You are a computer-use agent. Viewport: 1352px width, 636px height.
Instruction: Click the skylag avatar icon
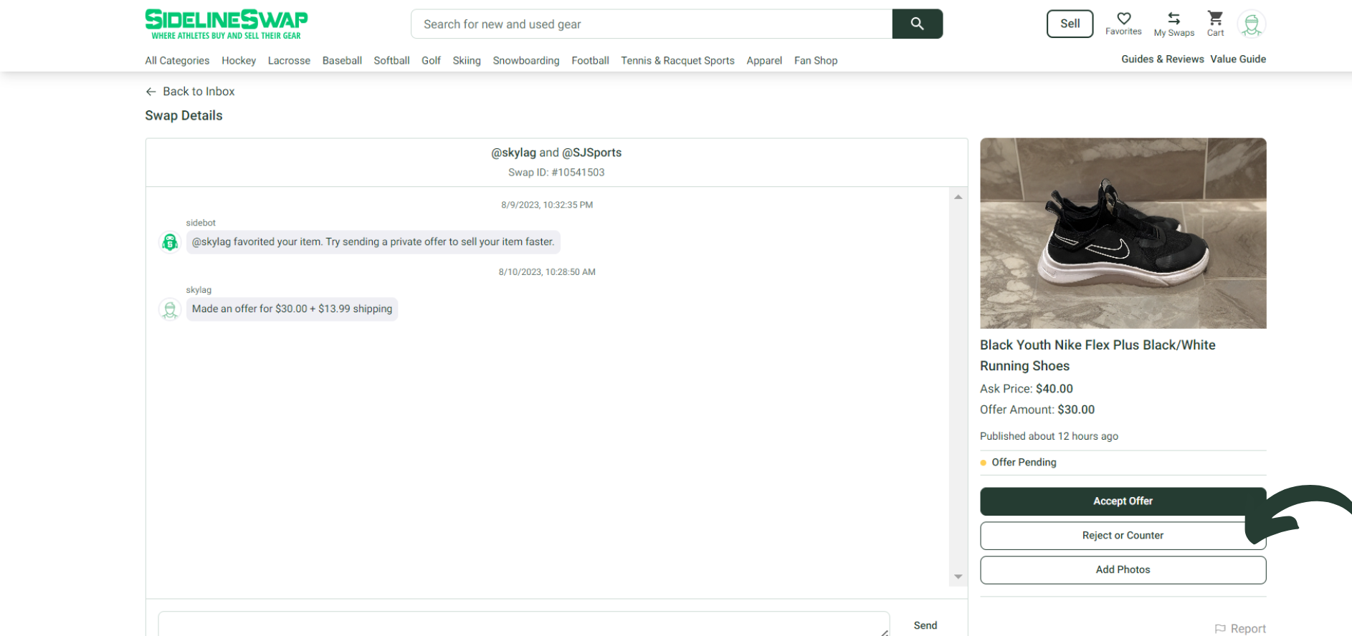170,309
